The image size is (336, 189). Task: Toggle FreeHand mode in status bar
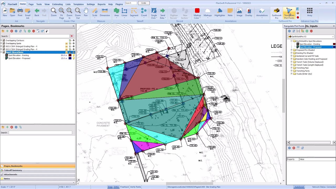[124, 187]
